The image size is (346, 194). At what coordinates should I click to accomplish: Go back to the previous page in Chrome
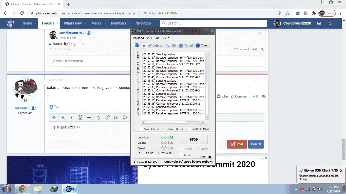pos(6,13)
